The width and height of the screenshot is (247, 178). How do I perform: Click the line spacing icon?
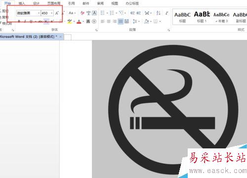pyautogui.click(x=135, y=21)
